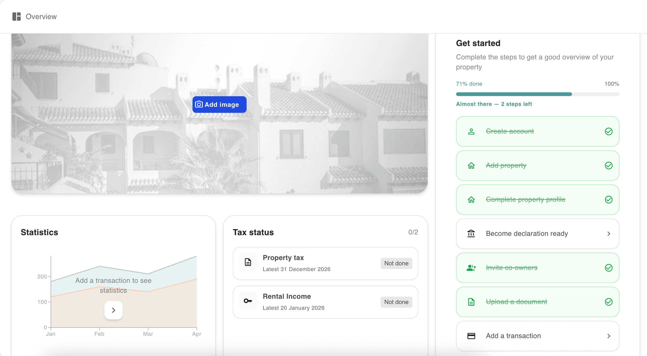Click the person icon on Create account
The height and width of the screenshot is (356, 647).
click(x=471, y=131)
